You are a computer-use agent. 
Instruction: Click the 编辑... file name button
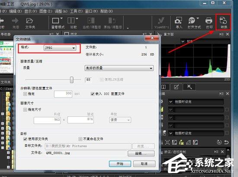141,153
